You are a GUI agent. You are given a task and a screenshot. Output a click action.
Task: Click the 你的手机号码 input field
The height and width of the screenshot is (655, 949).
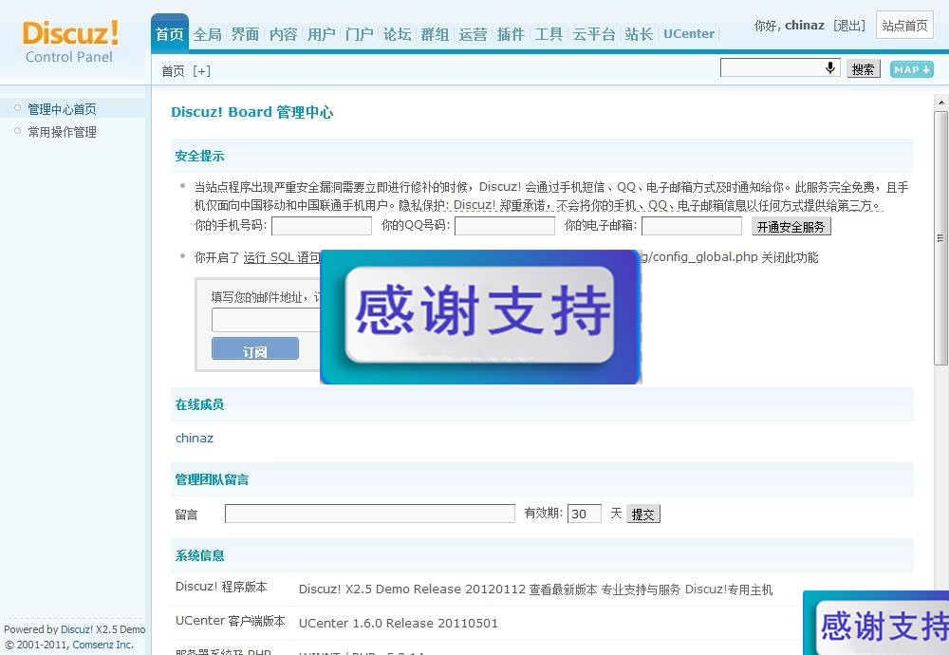(x=322, y=226)
